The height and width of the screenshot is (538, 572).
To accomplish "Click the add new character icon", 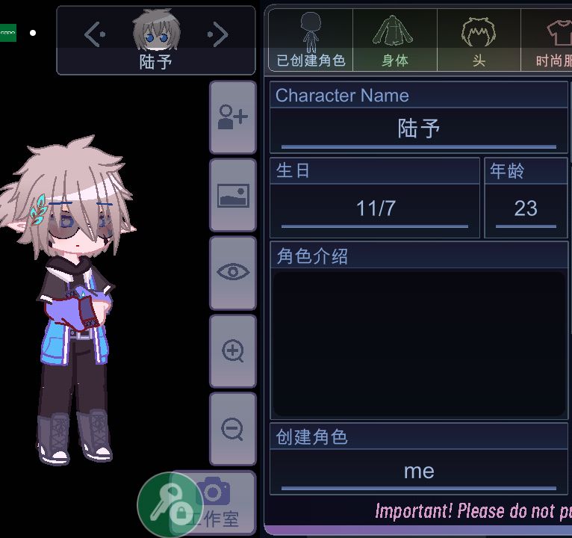I will (233, 117).
